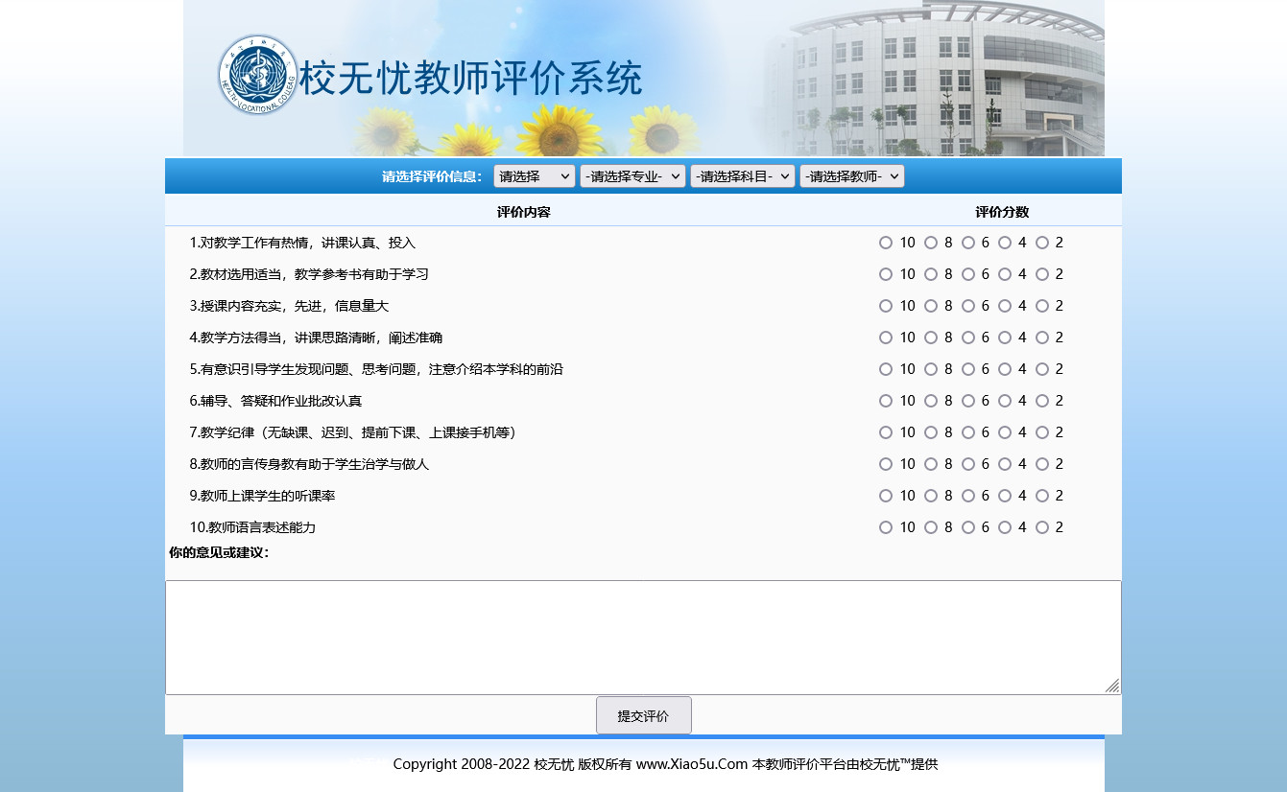Choose score 4 for item 4 教学方法得当
1287x792 pixels.
(1005, 338)
